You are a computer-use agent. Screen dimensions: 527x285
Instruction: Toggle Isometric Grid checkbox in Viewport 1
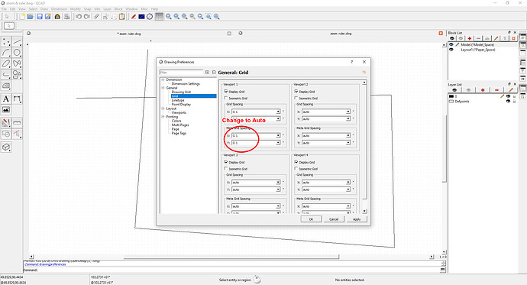pos(226,98)
